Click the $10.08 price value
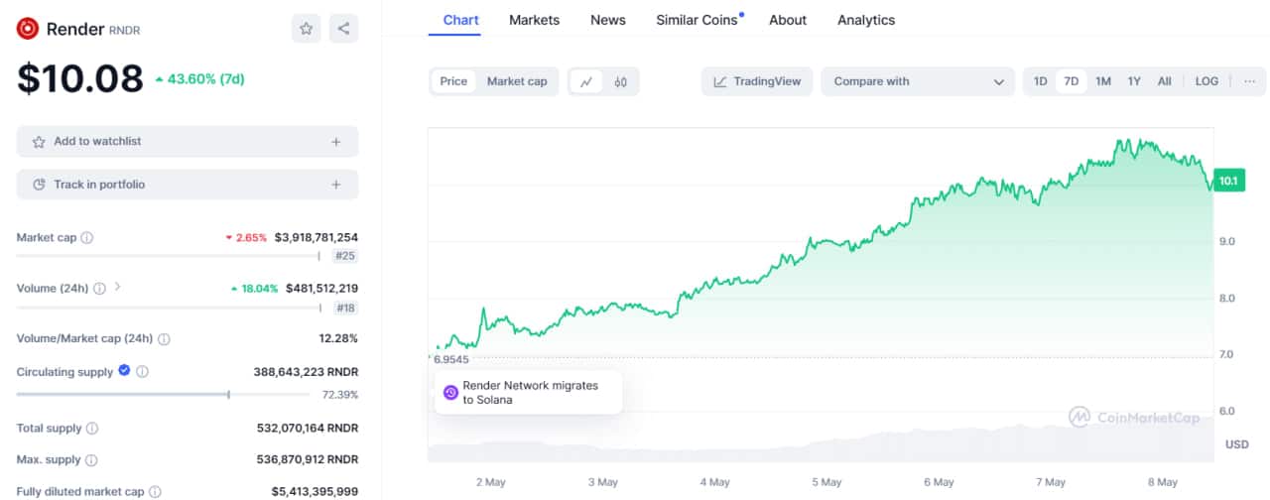This screenshot has height=500, width=1270. point(80,78)
